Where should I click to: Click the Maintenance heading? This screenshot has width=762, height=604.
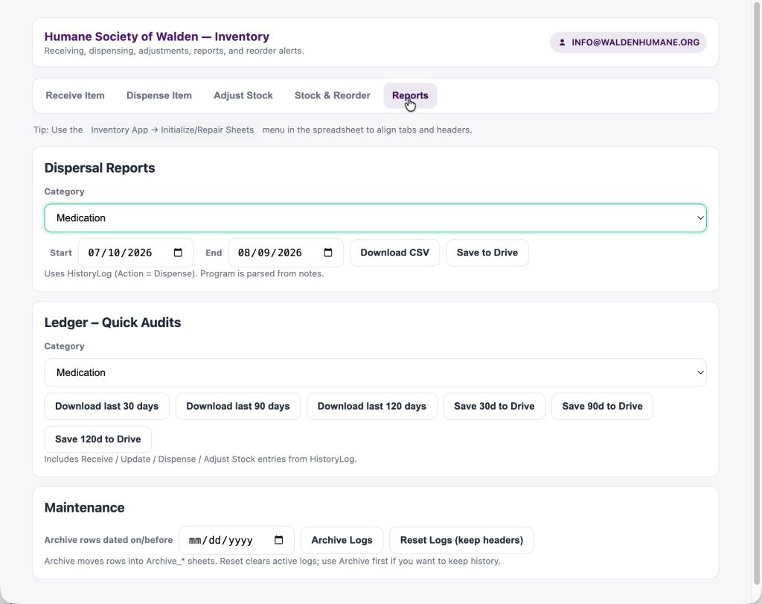84,508
